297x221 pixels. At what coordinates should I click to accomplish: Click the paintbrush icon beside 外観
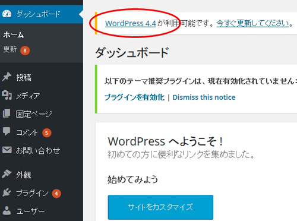pyautogui.click(x=7, y=174)
